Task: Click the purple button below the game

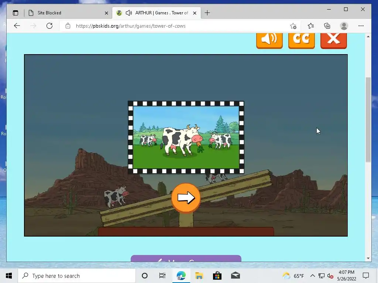Action: pos(186,258)
